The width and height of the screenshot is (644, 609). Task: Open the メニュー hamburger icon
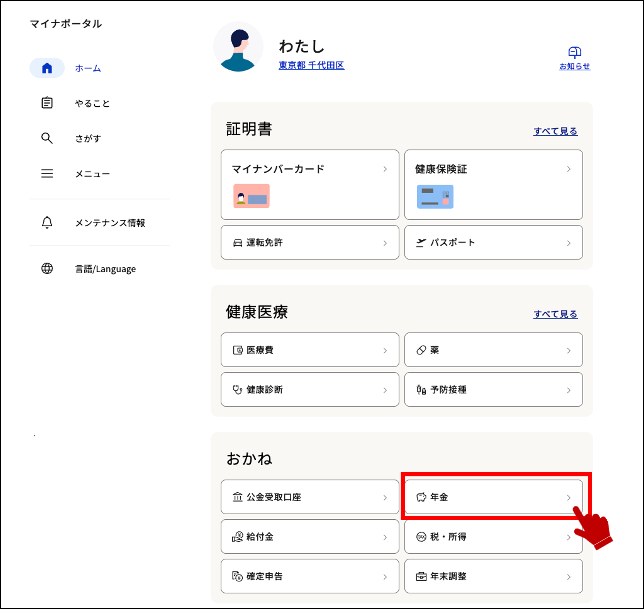(47, 173)
